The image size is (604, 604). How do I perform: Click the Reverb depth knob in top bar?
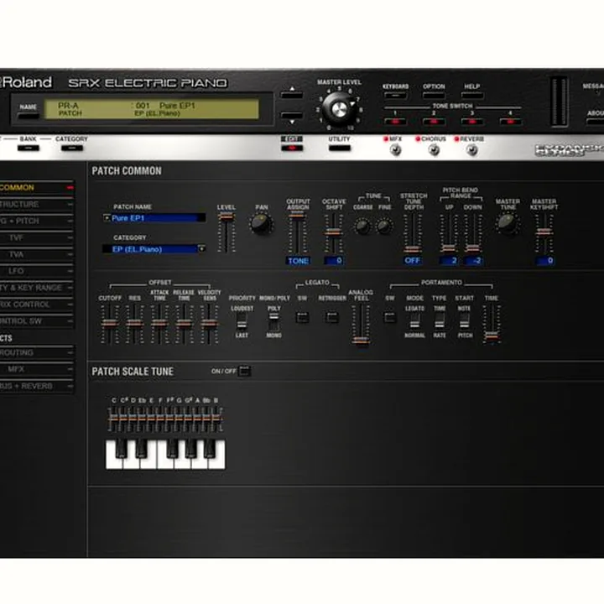(x=471, y=149)
